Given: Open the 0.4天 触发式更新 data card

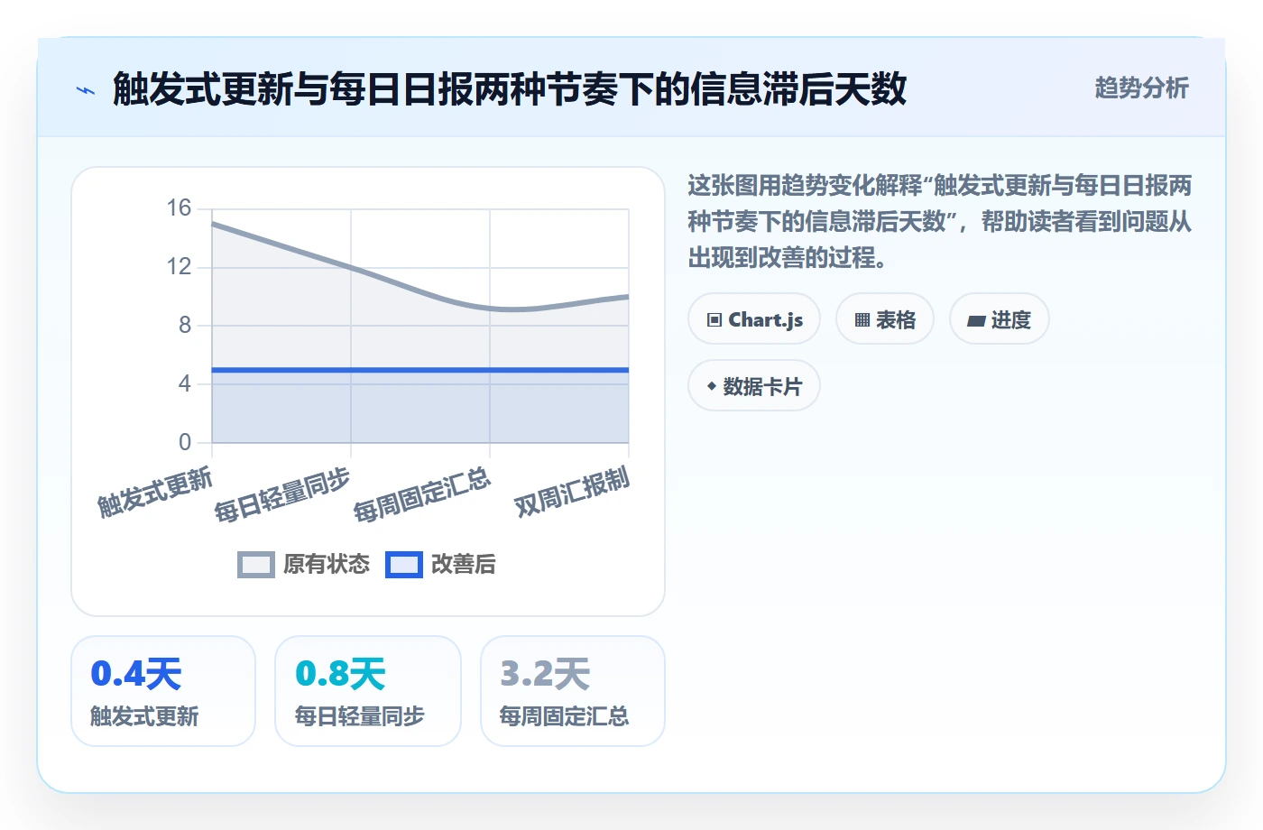Looking at the screenshot, I should pos(163,691).
